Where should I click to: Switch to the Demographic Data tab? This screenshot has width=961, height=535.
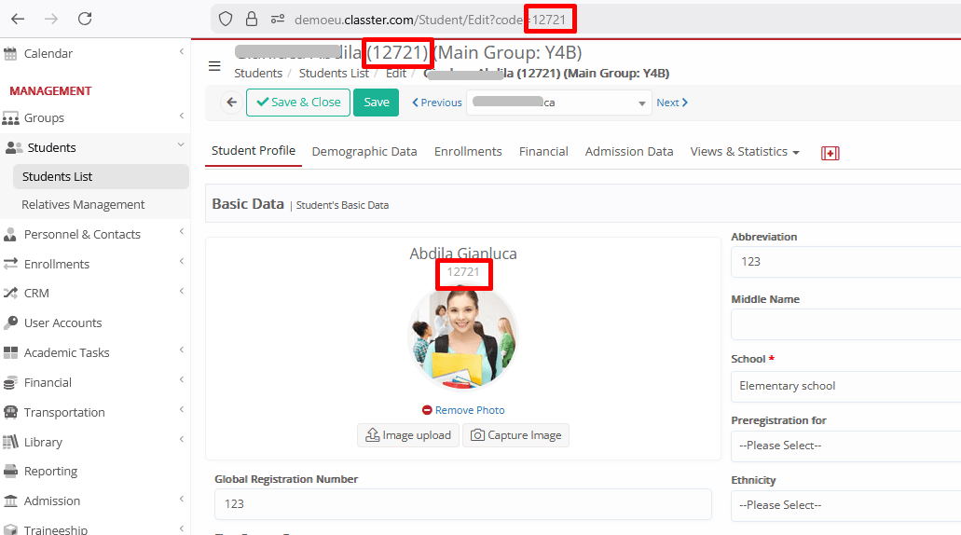[364, 152]
